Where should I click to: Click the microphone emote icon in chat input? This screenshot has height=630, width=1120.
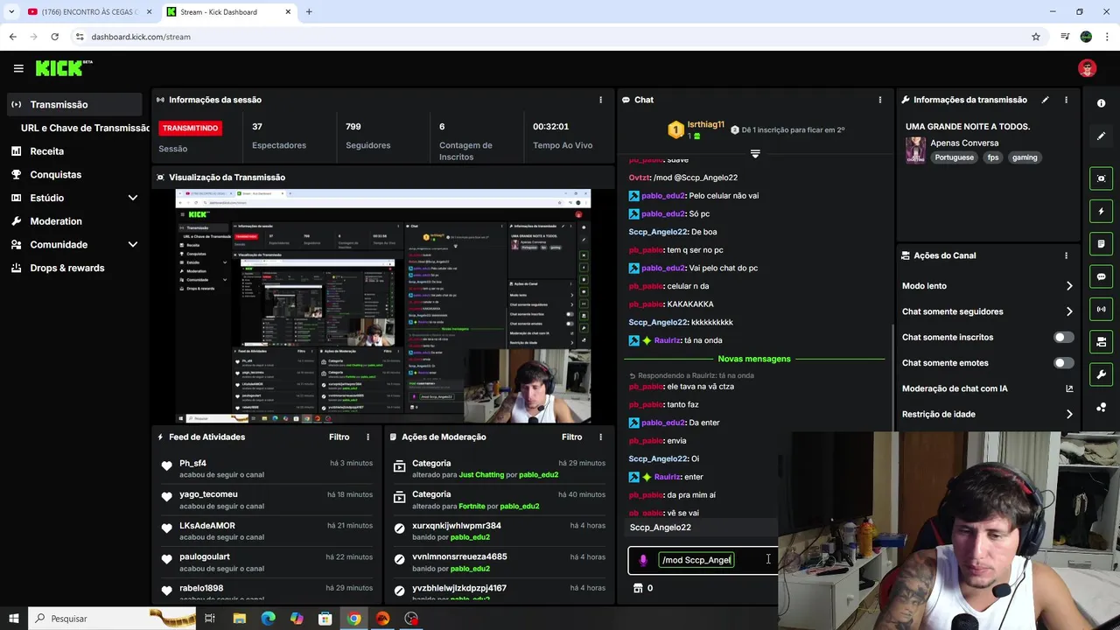(x=643, y=560)
